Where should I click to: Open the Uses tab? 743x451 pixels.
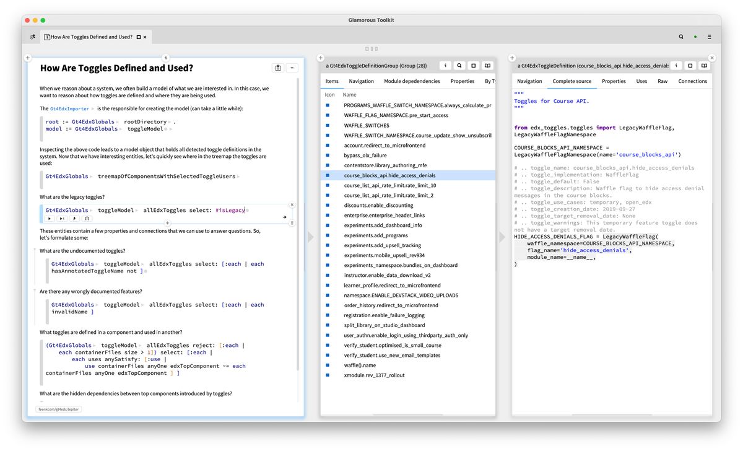pos(641,81)
